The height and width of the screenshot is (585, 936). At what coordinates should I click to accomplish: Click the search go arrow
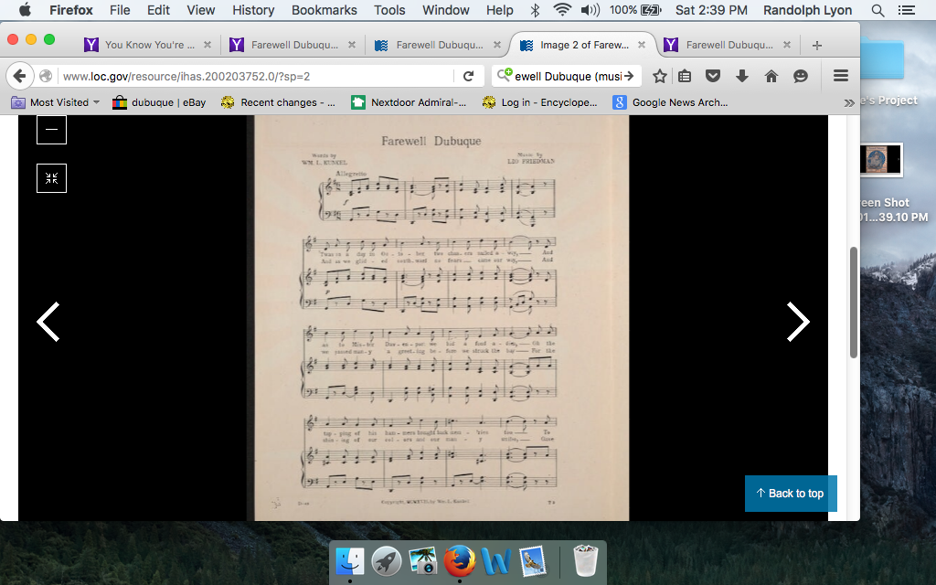(629, 77)
